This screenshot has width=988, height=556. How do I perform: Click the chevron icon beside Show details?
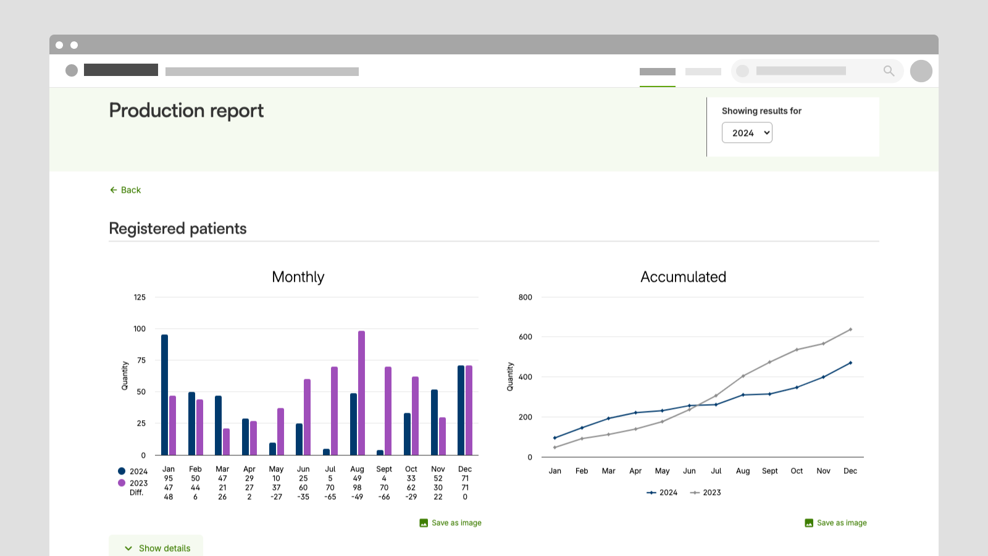point(128,548)
